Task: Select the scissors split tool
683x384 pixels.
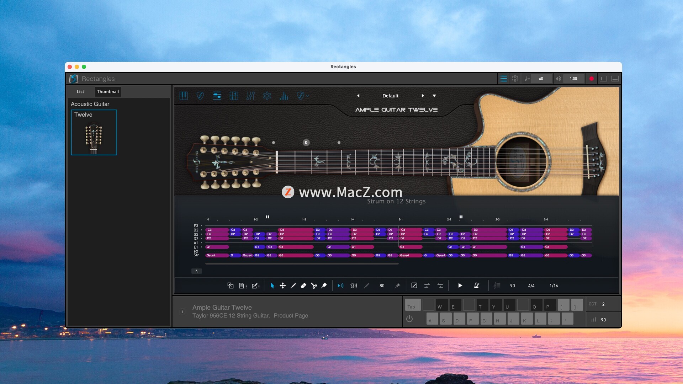Action: pyautogui.click(x=314, y=286)
